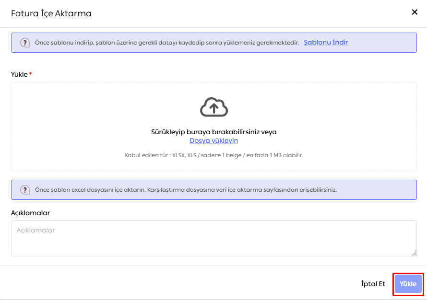Screen dimensions: 427x300
Task: Click the 'Açıklamalar' field label
Action: point(31,213)
